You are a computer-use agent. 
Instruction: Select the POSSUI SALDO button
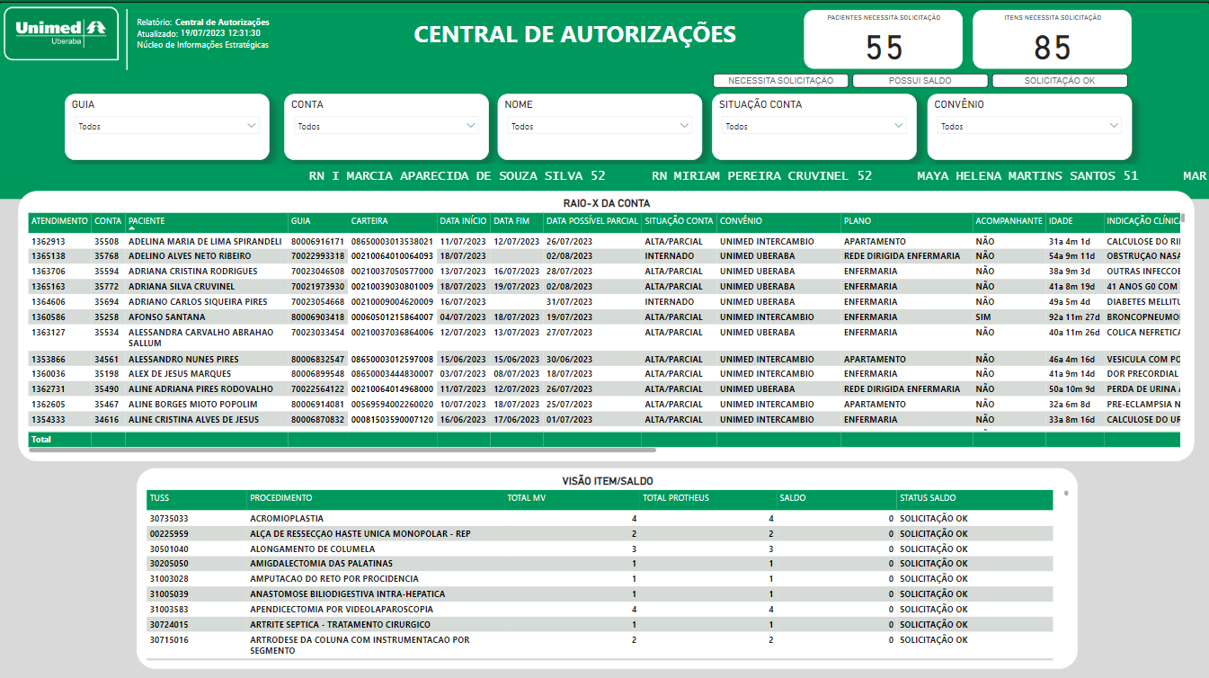pyautogui.click(x=920, y=81)
